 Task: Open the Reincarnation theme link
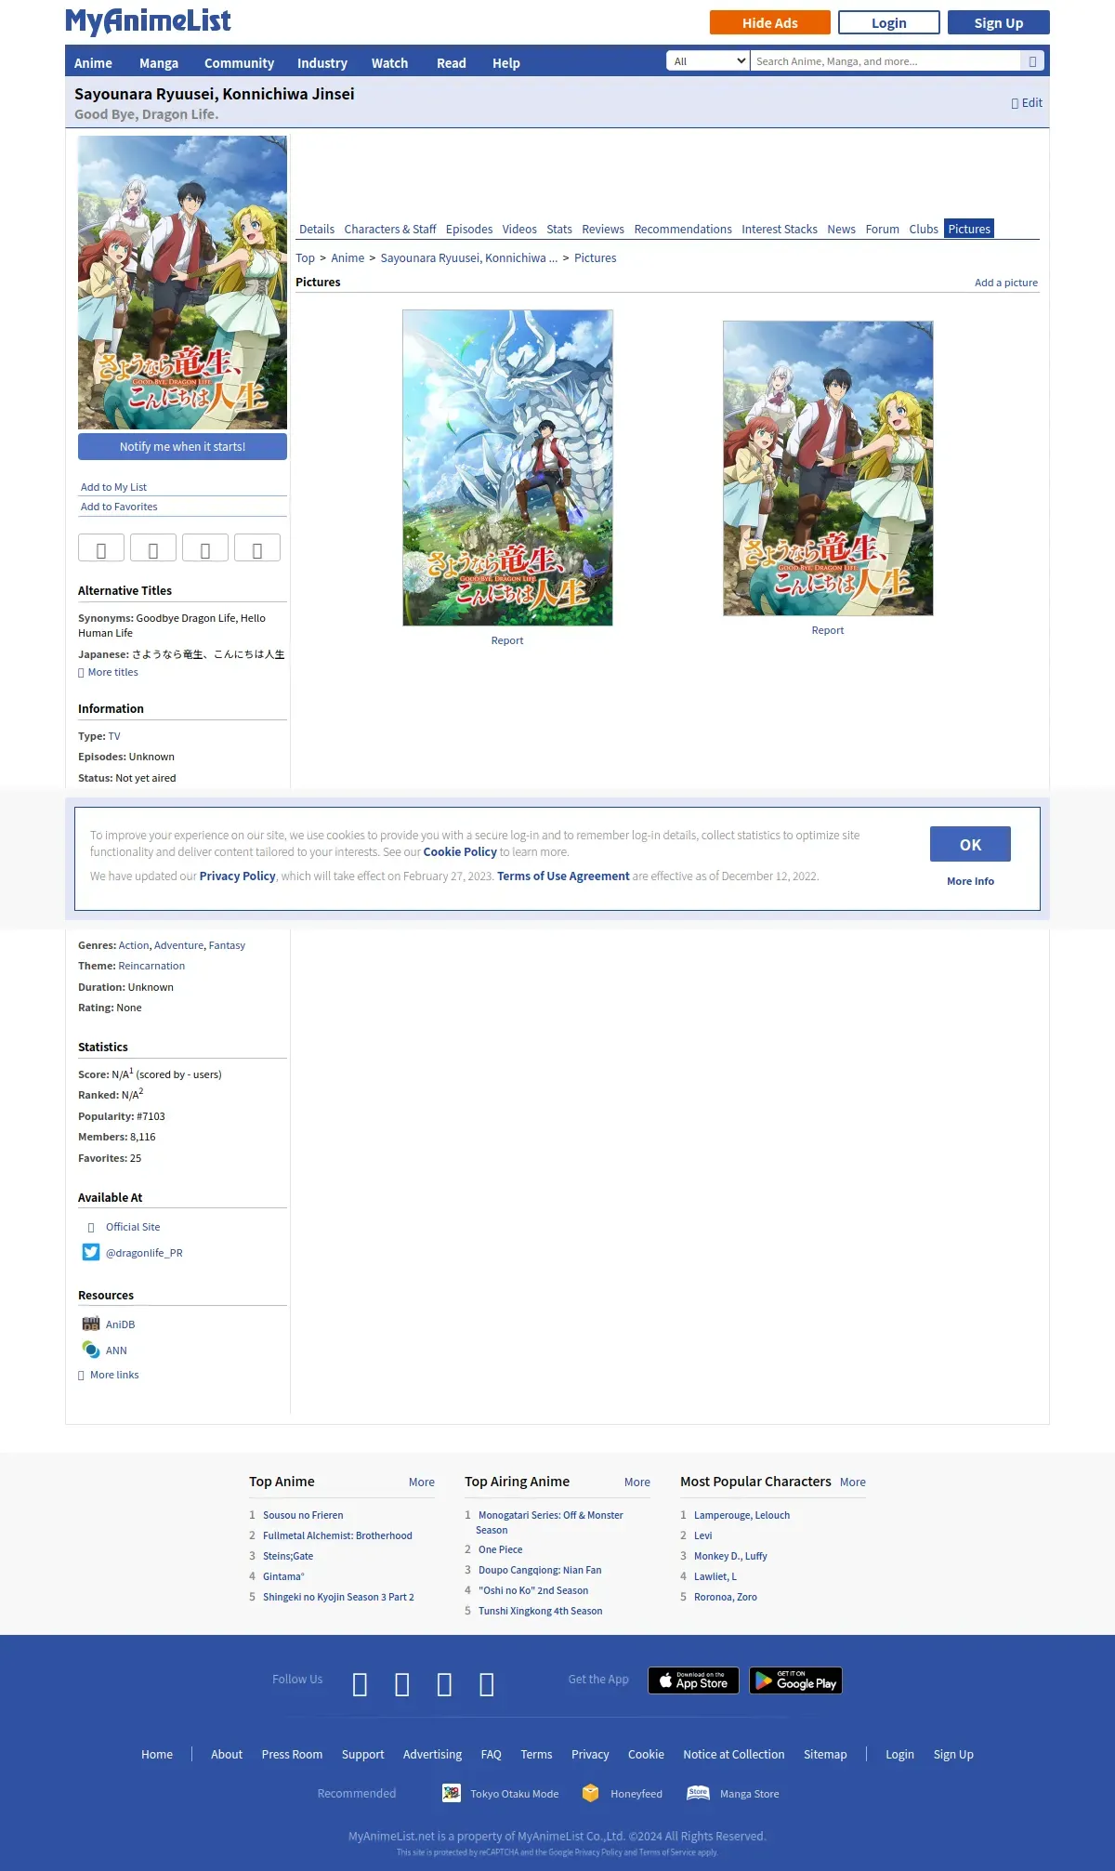151,966
